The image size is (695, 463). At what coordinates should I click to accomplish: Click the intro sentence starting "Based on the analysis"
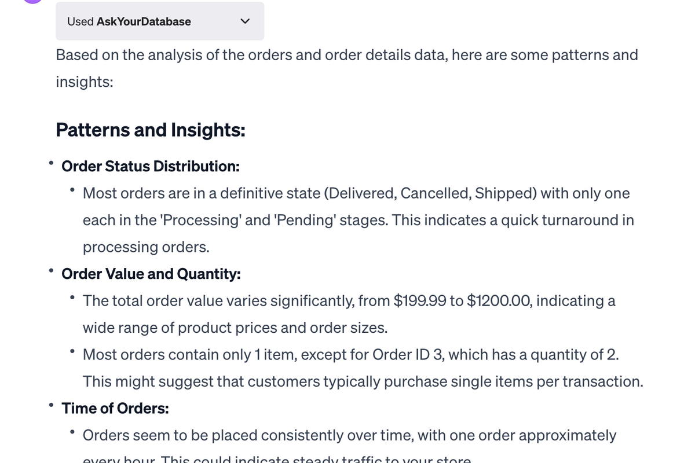(x=347, y=68)
